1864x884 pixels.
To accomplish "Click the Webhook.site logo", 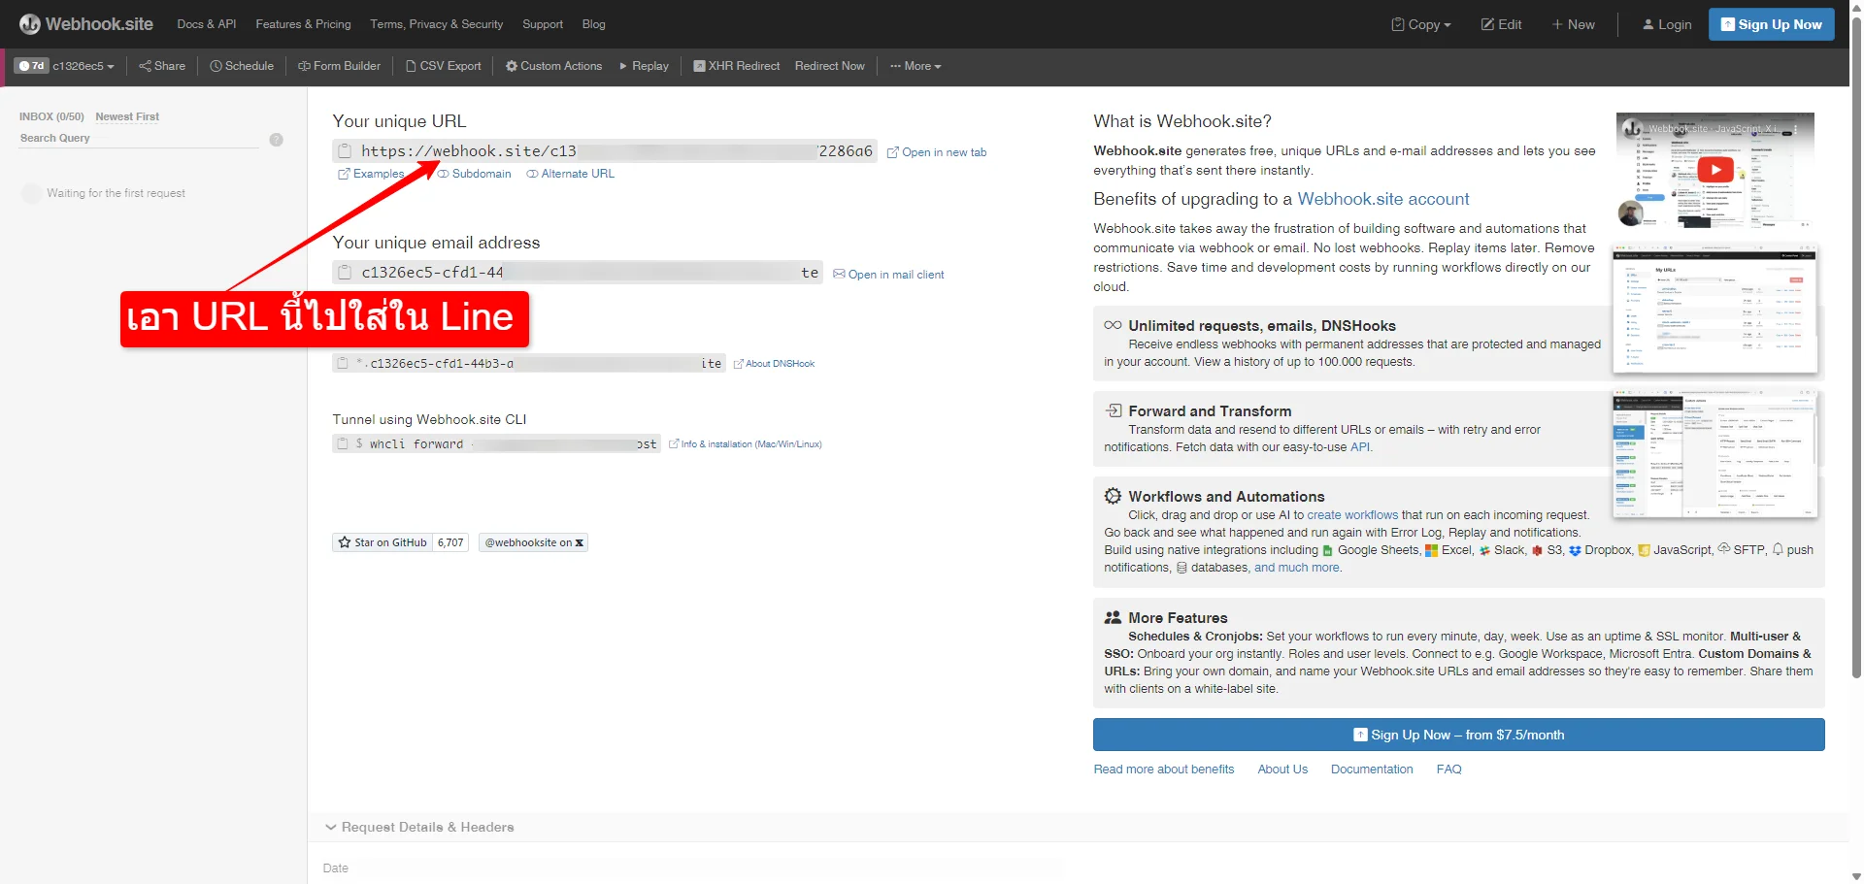I will point(85,24).
